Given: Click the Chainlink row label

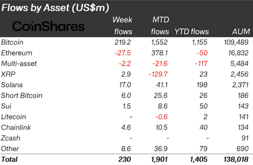Looking at the screenshot, I should pyautogui.click(x=17, y=127).
